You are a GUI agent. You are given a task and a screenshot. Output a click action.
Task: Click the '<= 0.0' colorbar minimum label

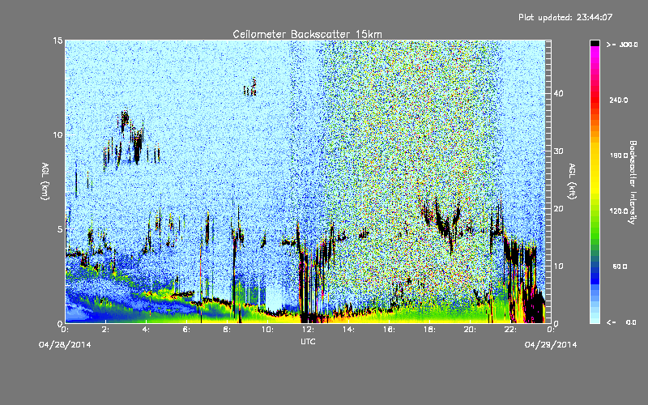622,322
